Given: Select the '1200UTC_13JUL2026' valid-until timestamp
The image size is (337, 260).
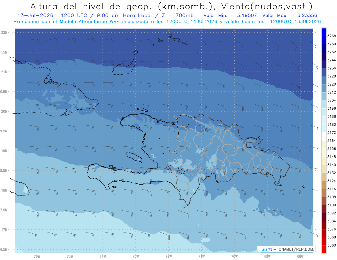Looking at the screenshot, I should 295,21.
